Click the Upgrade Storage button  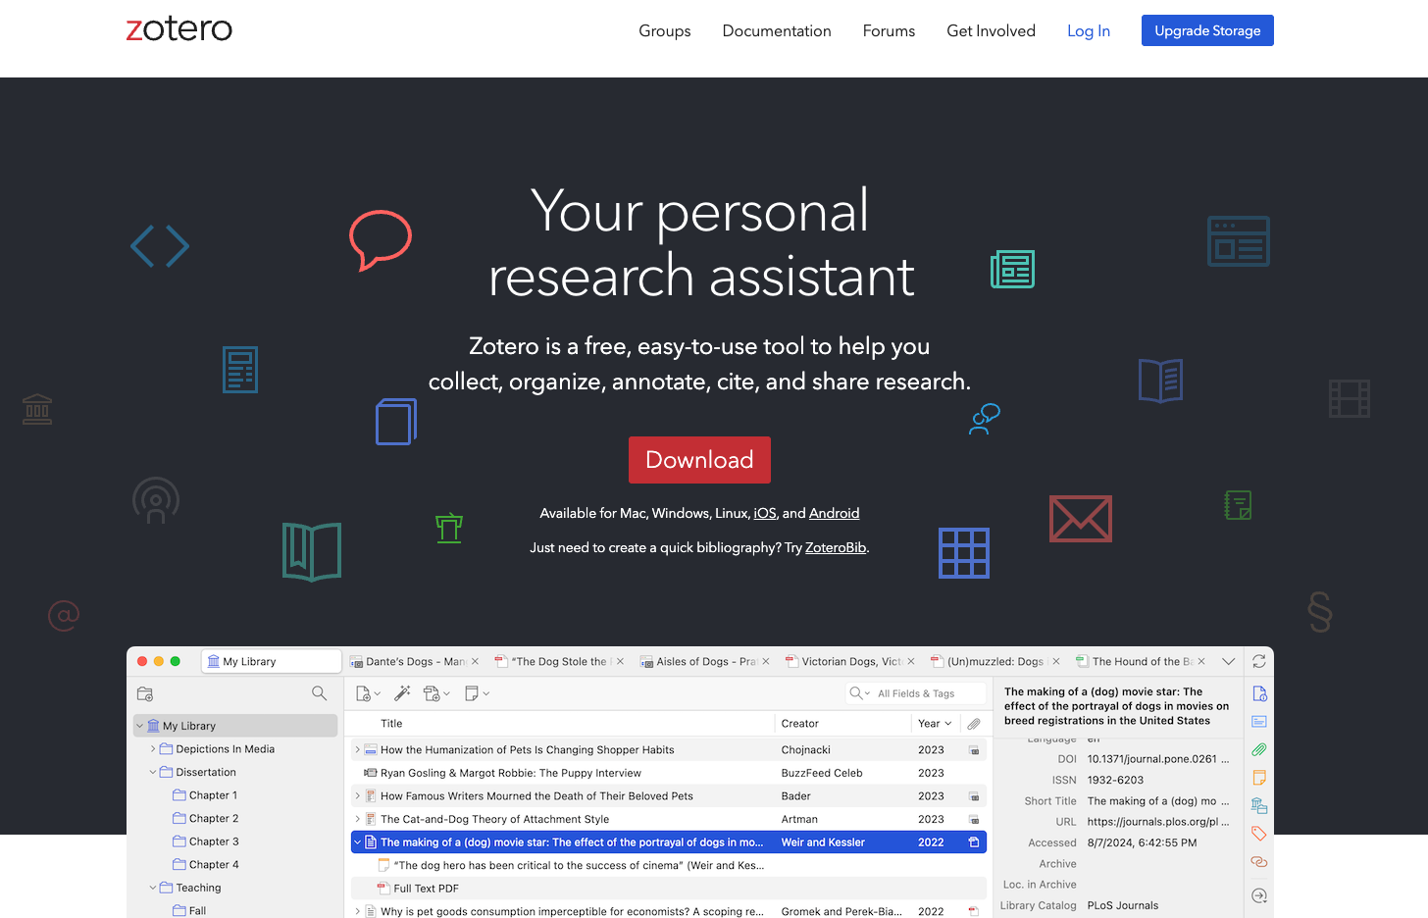point(1207,30)
